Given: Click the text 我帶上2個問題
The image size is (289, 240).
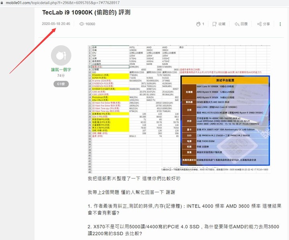Looking at the screenshot, I should click(104, 192).
